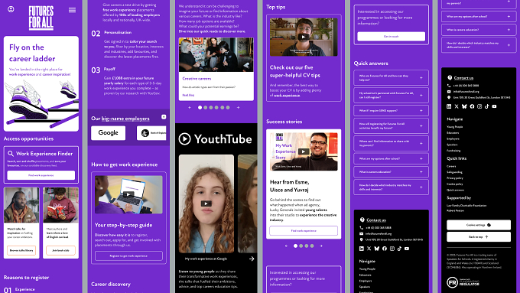
Task: Open Privacy policy under Quick links
Action: click(x=455, y=178)
